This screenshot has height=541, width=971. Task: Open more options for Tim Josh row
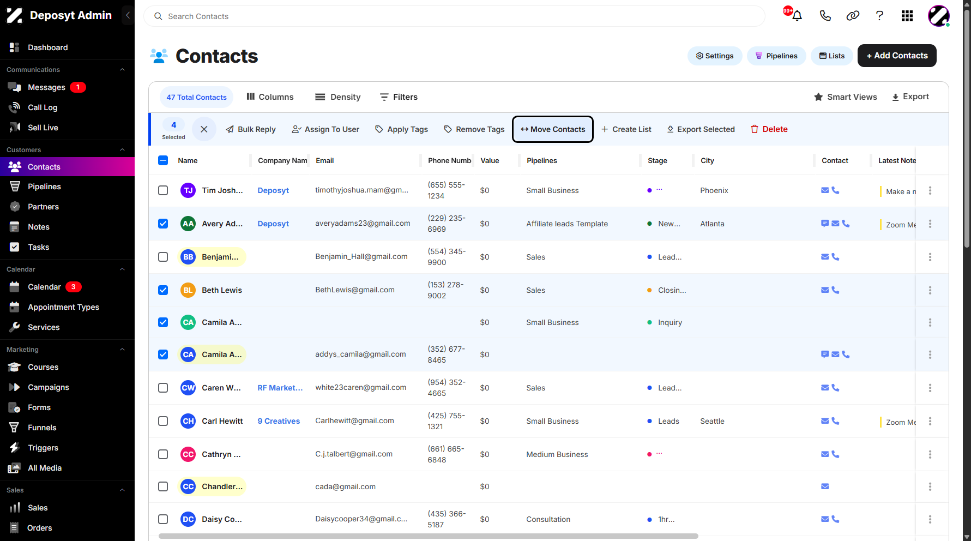coord(930,190)
